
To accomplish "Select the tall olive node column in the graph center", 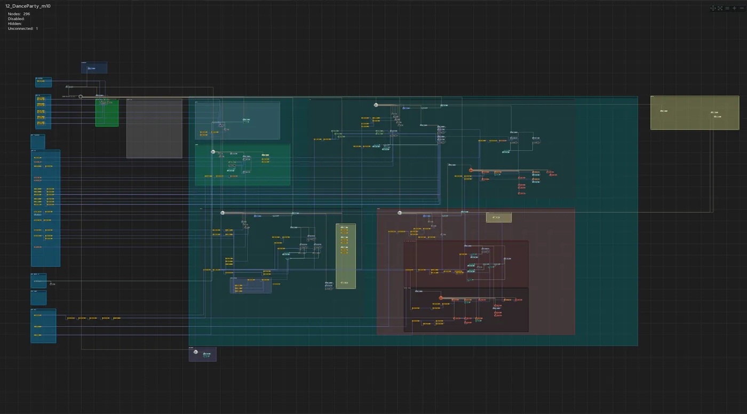I will click(345, 255).
